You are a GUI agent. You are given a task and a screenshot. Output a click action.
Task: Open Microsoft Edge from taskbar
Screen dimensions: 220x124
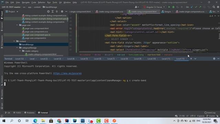point(35,121)
